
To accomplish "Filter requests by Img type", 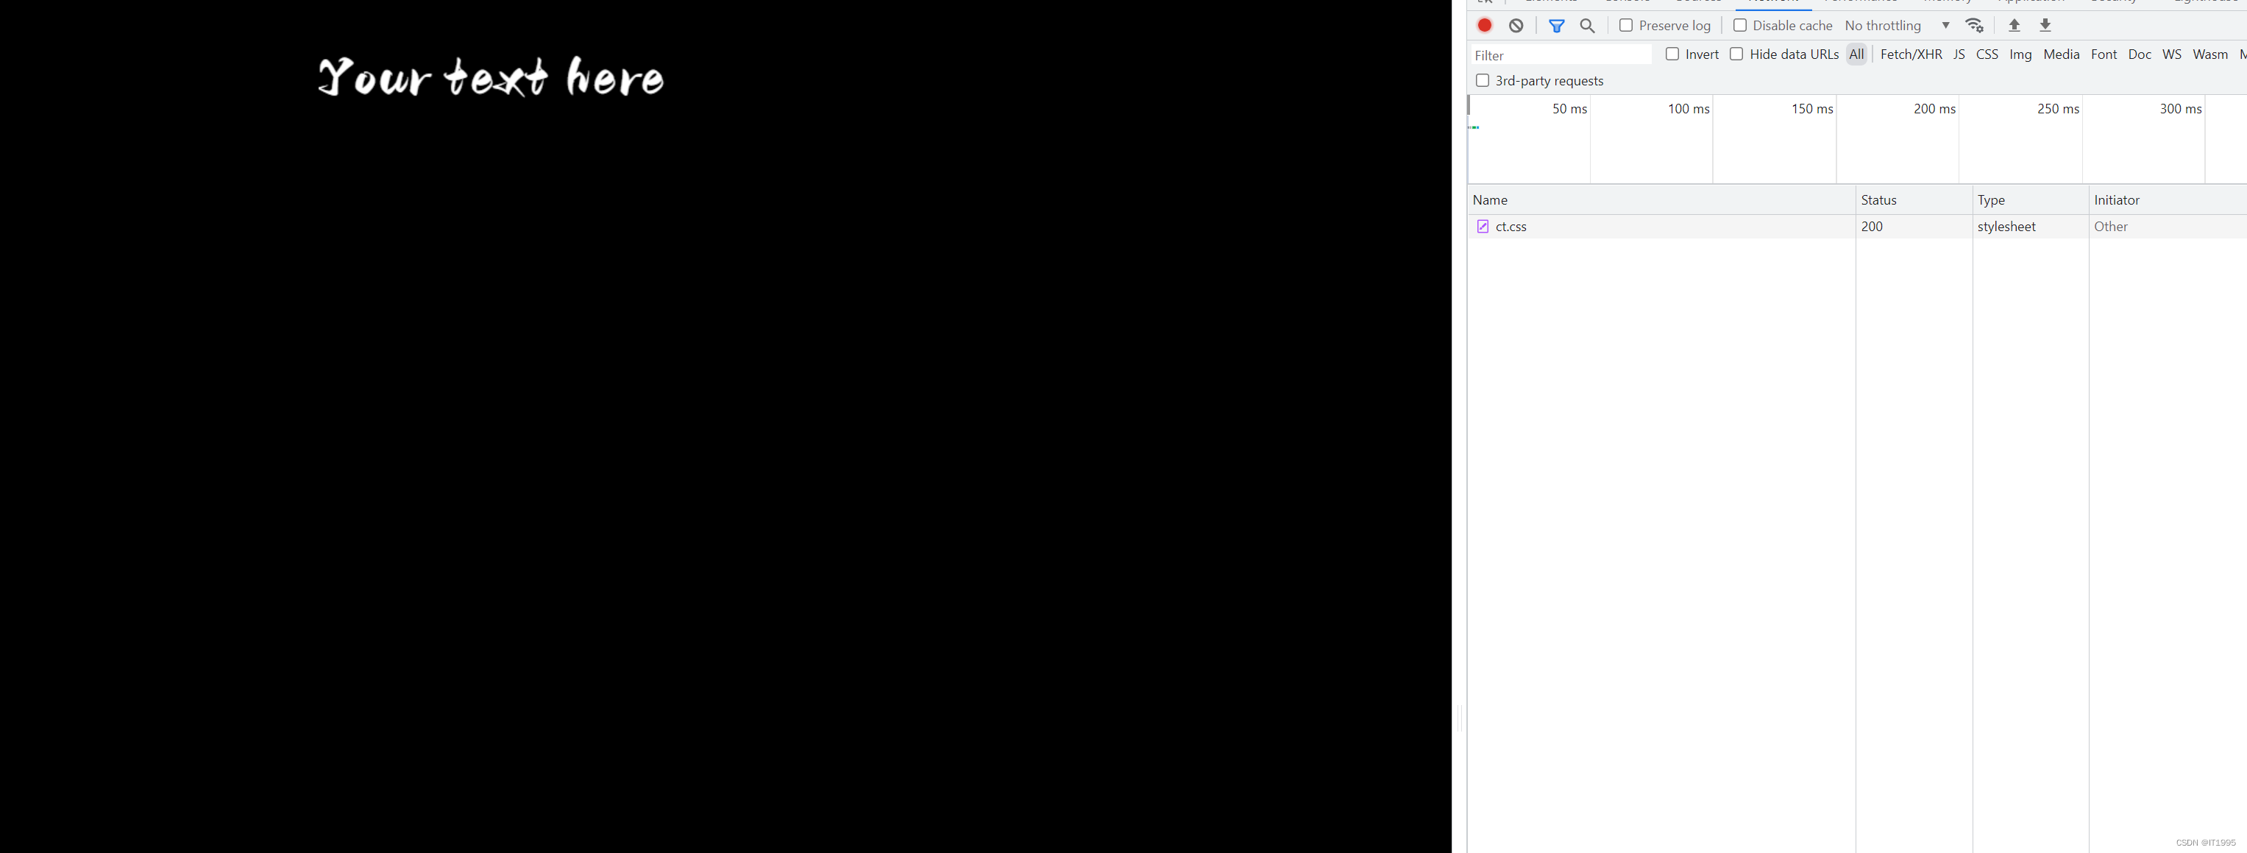I will [x=2020, y=54].
